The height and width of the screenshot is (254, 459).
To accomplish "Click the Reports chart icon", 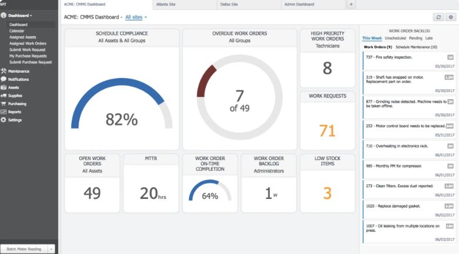I will coord(4,111).
